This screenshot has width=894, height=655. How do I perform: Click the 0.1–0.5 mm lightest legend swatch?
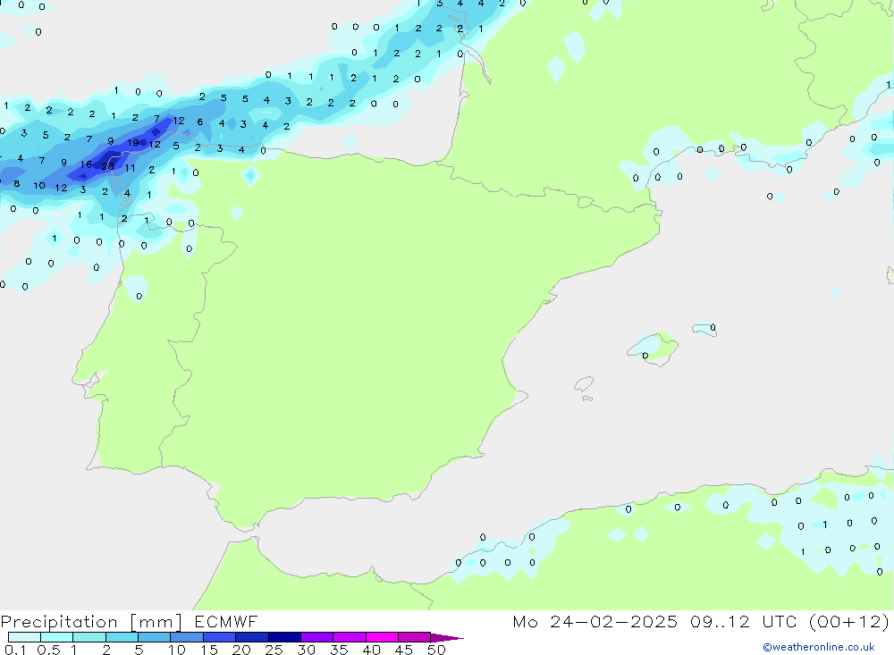coord(24,637)
